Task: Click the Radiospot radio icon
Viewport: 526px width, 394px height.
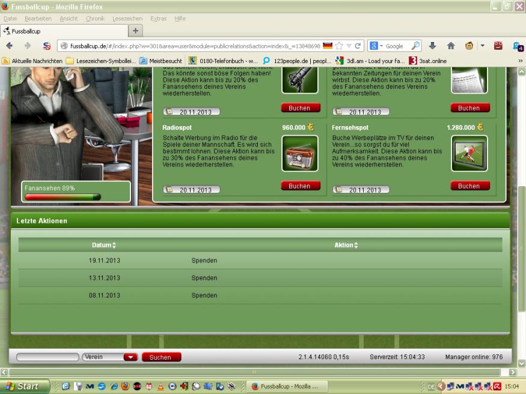Action: point(300,153)
